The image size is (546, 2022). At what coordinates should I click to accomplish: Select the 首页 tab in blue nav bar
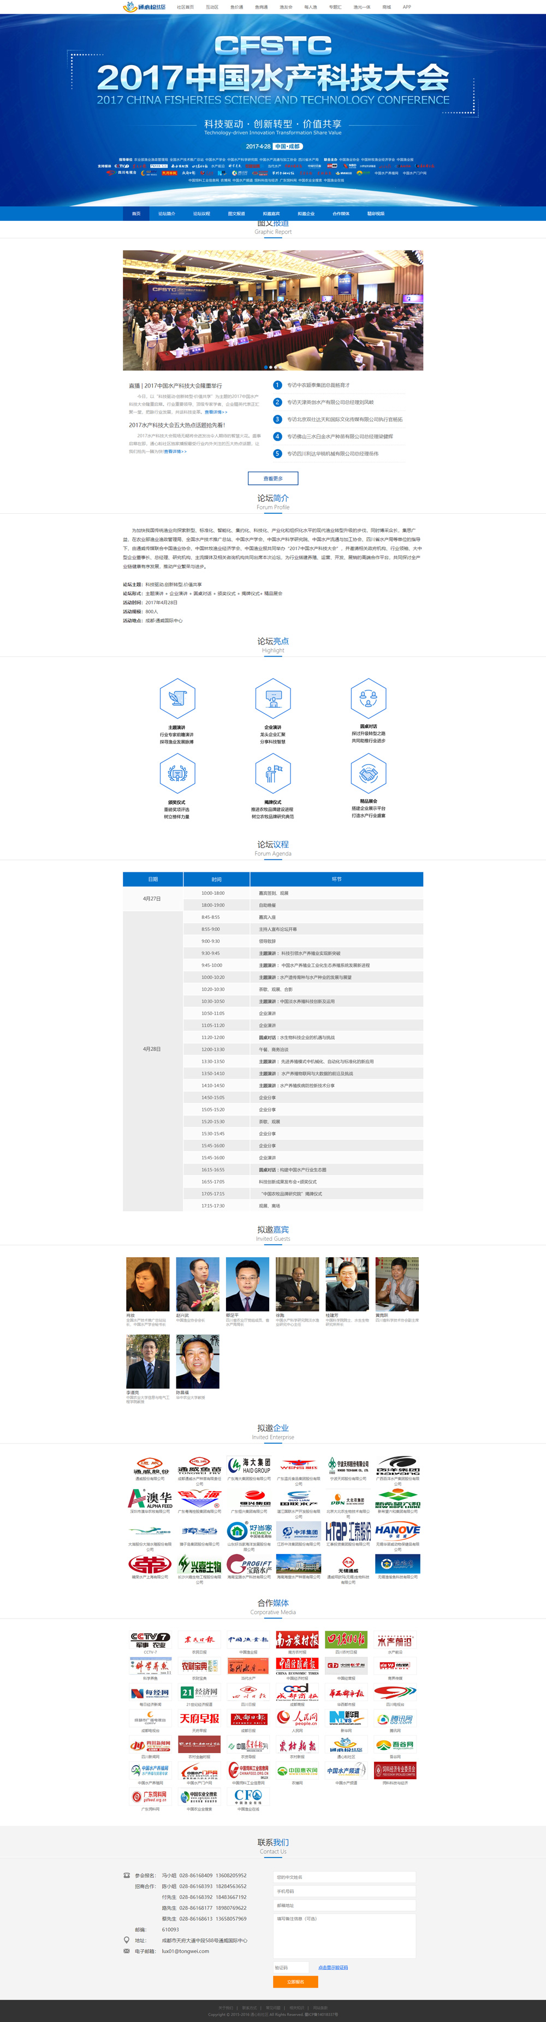coord(136,214)
